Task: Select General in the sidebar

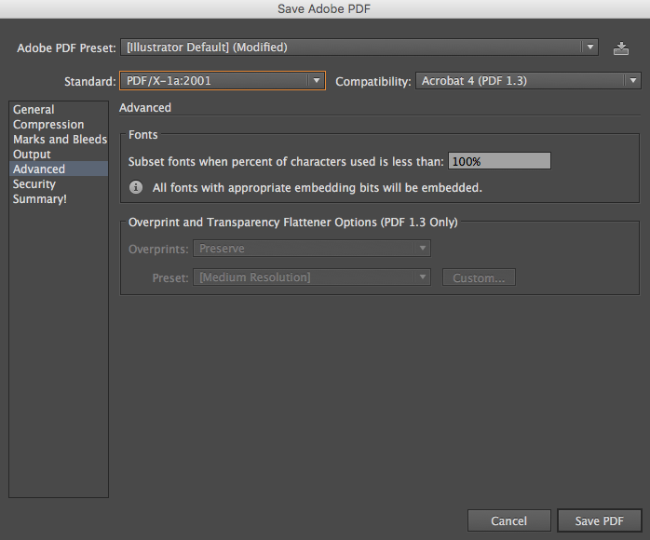Action: coord(59,110)
